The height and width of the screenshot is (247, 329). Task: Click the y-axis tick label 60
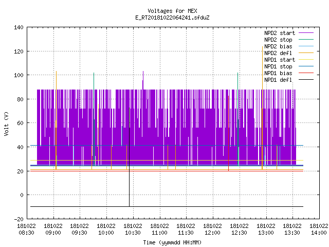(20, 123)
